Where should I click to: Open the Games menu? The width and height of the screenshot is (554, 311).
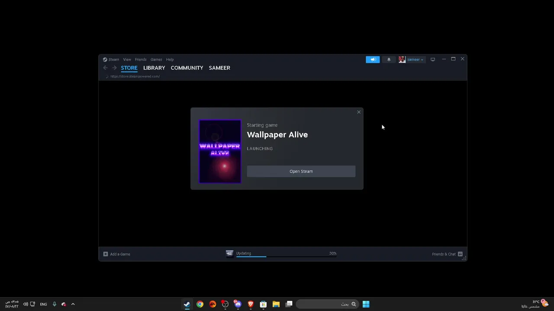pyautogui.click(x=156, y=60)
